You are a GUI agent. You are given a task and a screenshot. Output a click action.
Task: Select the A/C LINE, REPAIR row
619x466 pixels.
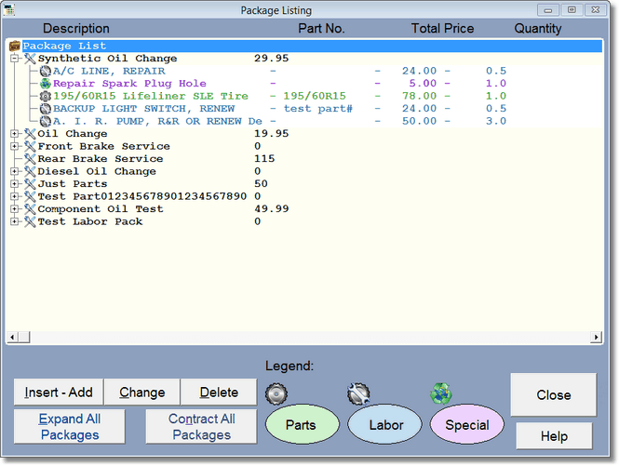tap(305, 71)
